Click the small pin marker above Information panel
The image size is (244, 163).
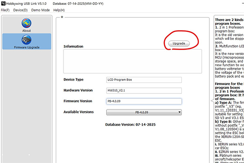click(61, 17)
